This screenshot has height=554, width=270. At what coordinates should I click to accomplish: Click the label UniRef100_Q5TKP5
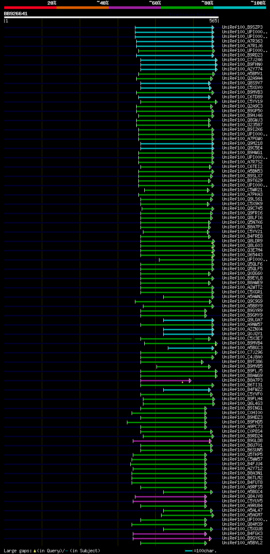tap(242, 455)
